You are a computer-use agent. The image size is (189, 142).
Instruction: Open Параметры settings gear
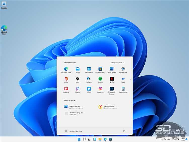click(123, 70)
